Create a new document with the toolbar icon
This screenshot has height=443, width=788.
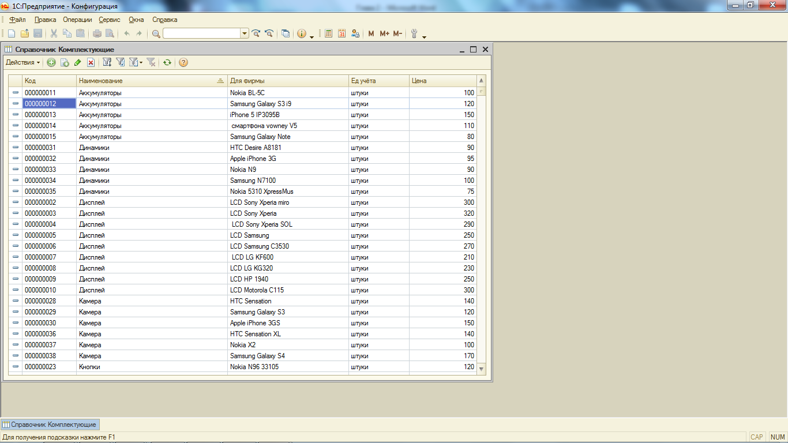pyautogui.click(x=12, y=33)
